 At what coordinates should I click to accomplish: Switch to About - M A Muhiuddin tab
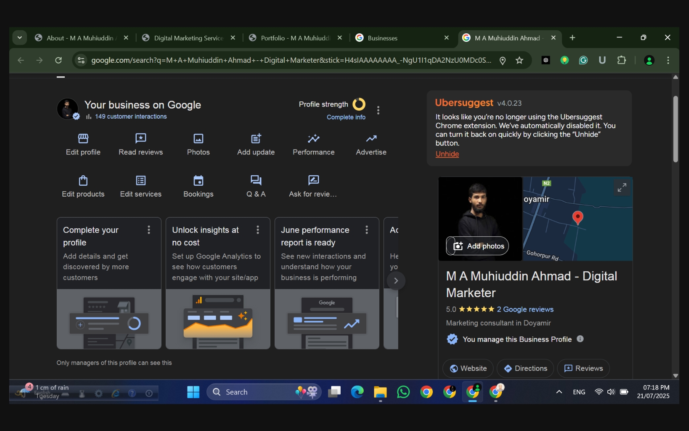(x=80, y=38)
